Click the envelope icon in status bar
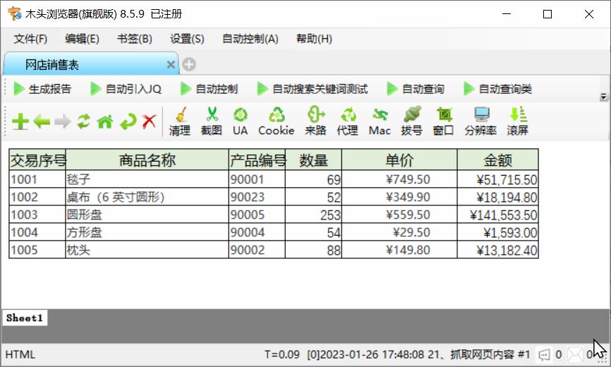This screenshot has height=367, width=611. point(575,354)
